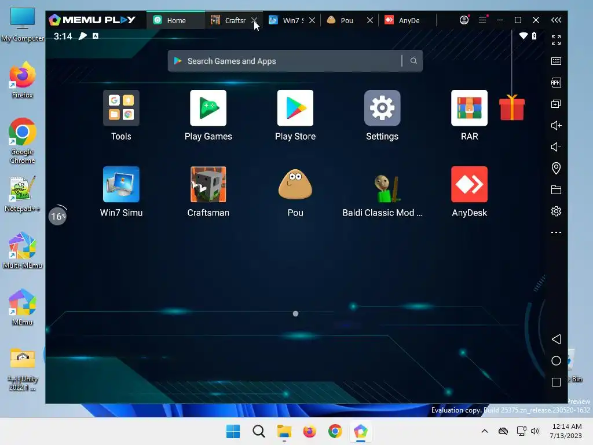Screen dimensions: 593x445
Task: Click the 16% floating progress bubble
Action: coord(58,216)
